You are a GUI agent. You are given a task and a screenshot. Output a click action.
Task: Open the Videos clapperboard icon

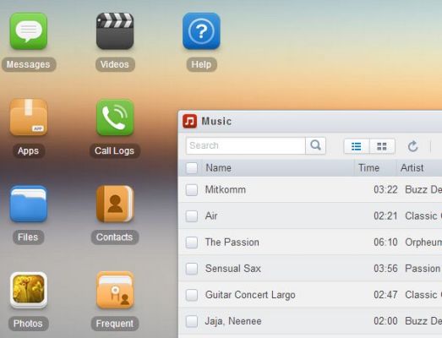tap(115, 31)
